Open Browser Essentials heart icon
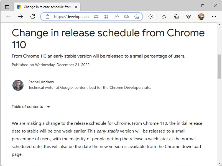 click(x=188, y=17)
